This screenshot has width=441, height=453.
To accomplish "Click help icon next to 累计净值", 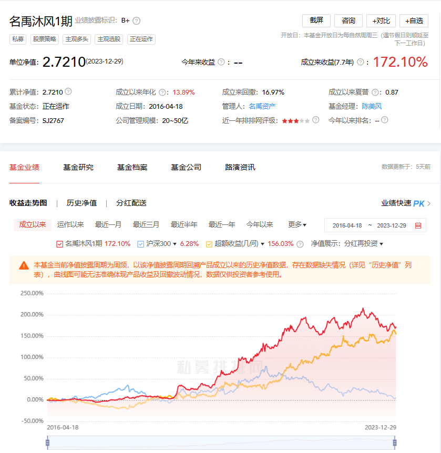I will [68, 91].
